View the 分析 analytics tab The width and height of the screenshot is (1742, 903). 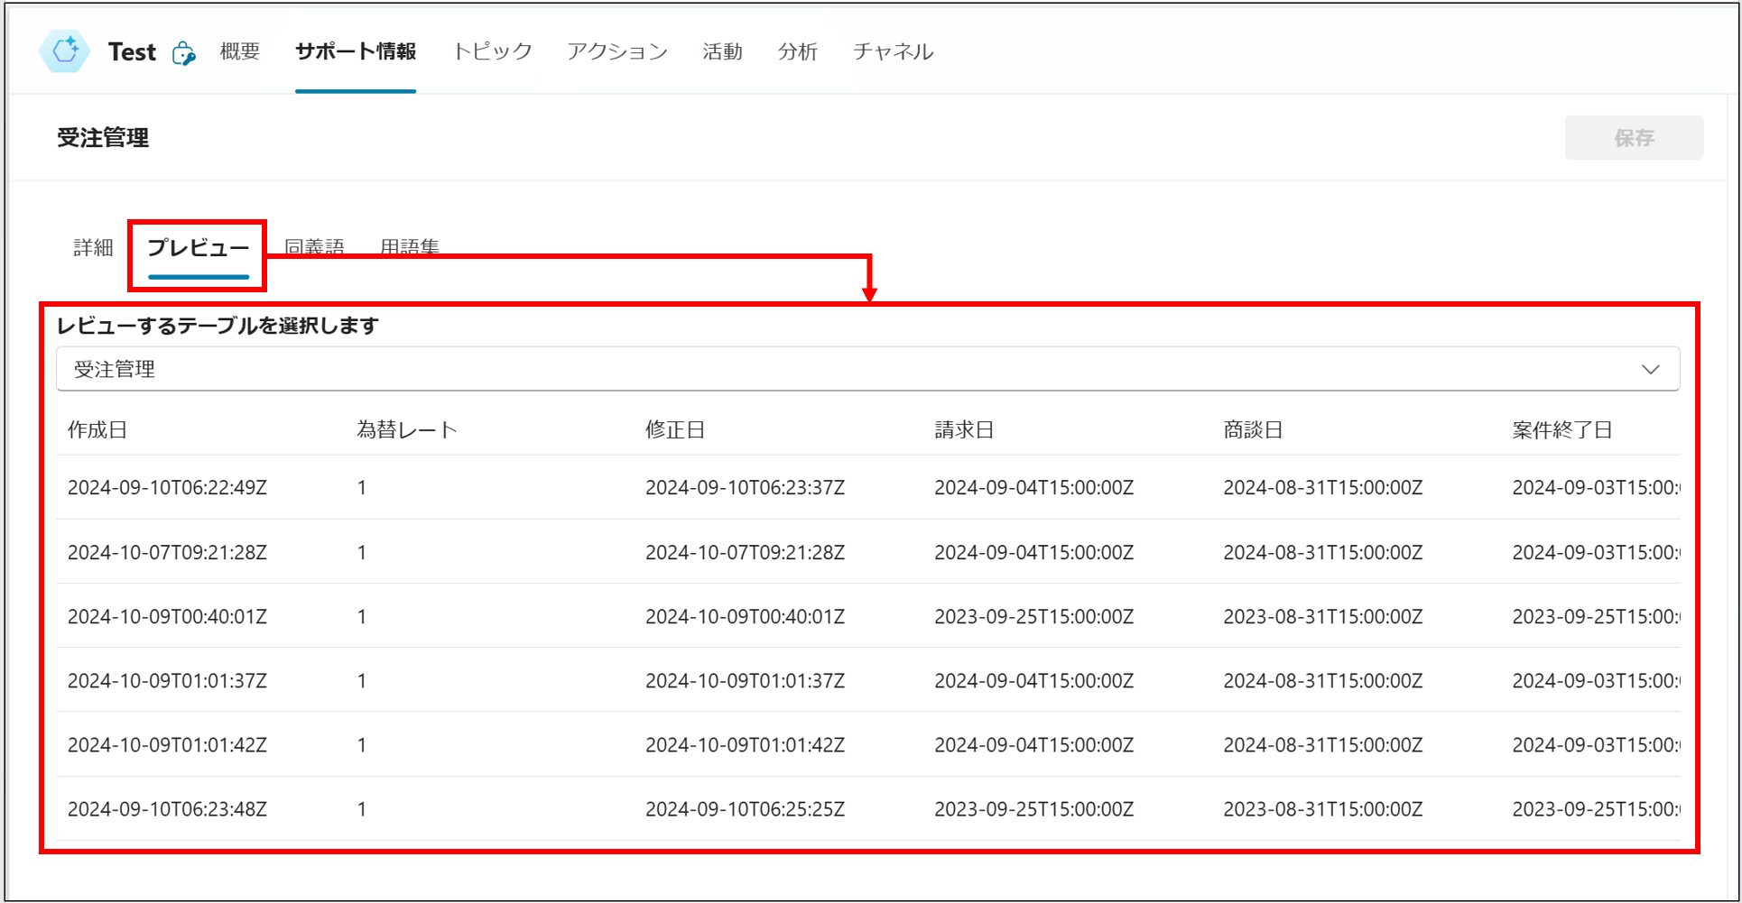tap(798, 51)
